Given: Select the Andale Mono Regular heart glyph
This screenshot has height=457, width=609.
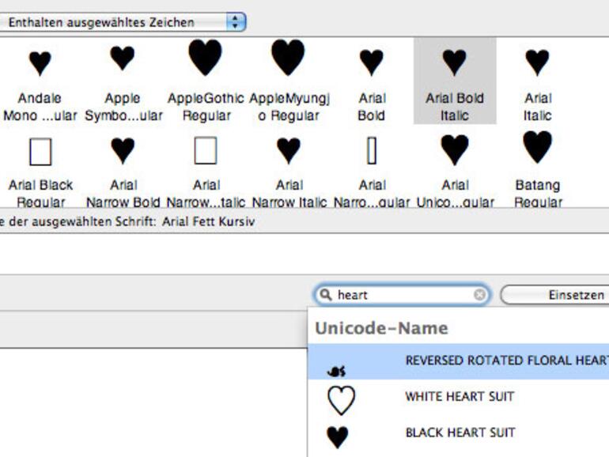Looking at the screenshot, I should [40, 63].
